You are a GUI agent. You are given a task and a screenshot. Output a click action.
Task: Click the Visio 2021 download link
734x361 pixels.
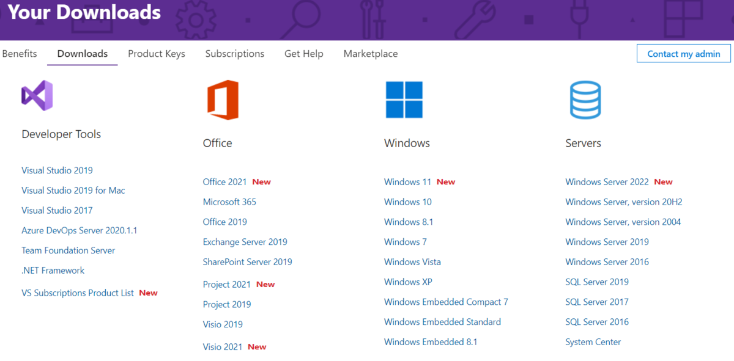222,346
